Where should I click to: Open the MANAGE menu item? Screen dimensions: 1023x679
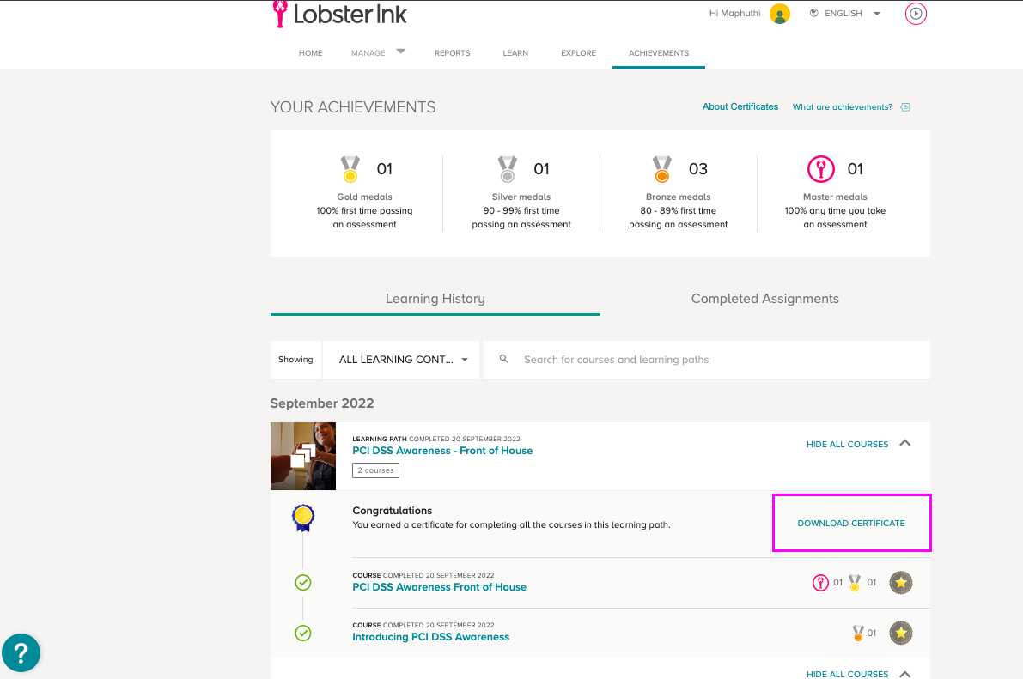368,53
